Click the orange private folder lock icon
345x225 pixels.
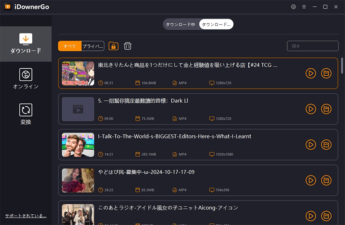pos(113,46)
